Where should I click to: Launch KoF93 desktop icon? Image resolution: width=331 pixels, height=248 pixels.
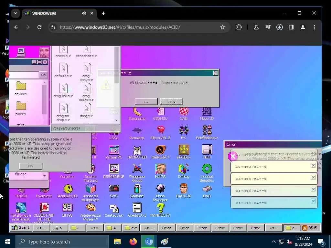coord(160,171)
